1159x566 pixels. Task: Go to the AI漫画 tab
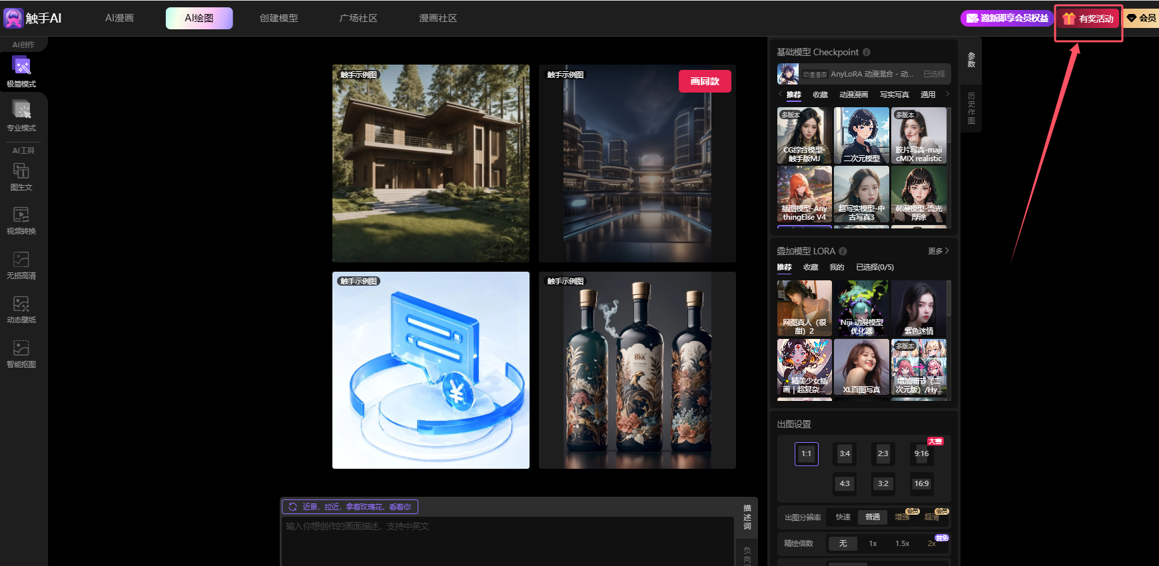click(x=119, y=18)
